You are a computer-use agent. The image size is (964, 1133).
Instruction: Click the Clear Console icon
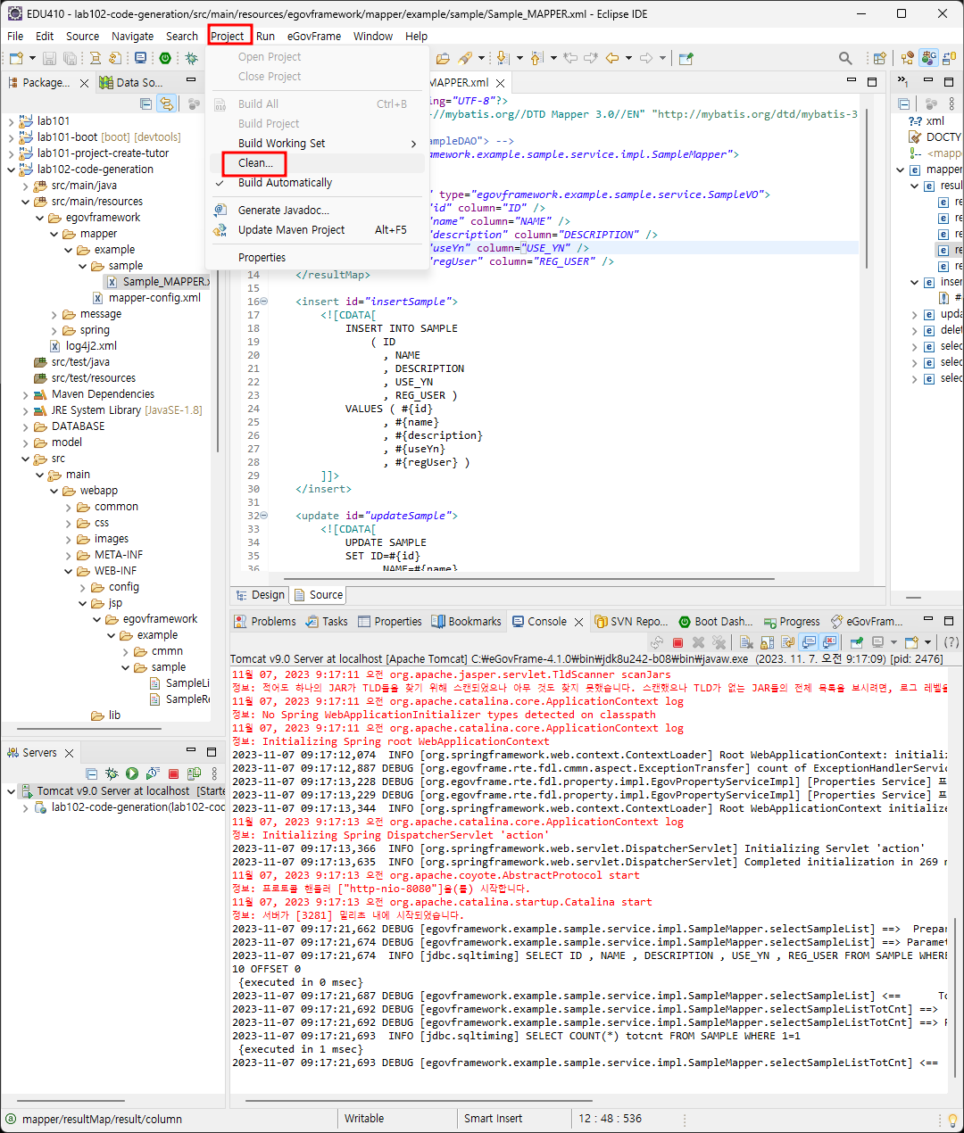746,642
